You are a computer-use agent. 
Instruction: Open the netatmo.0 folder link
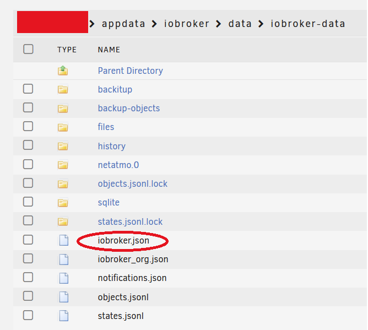(x=118, y=165)
